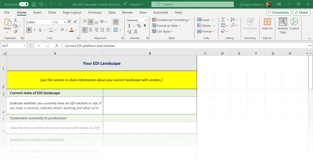
Task: Open the Analyze Data tool
Action: [283, 26]
